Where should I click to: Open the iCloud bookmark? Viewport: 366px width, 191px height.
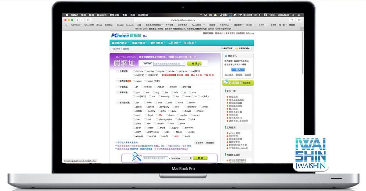pyautogui.click(x=99, y=25)
